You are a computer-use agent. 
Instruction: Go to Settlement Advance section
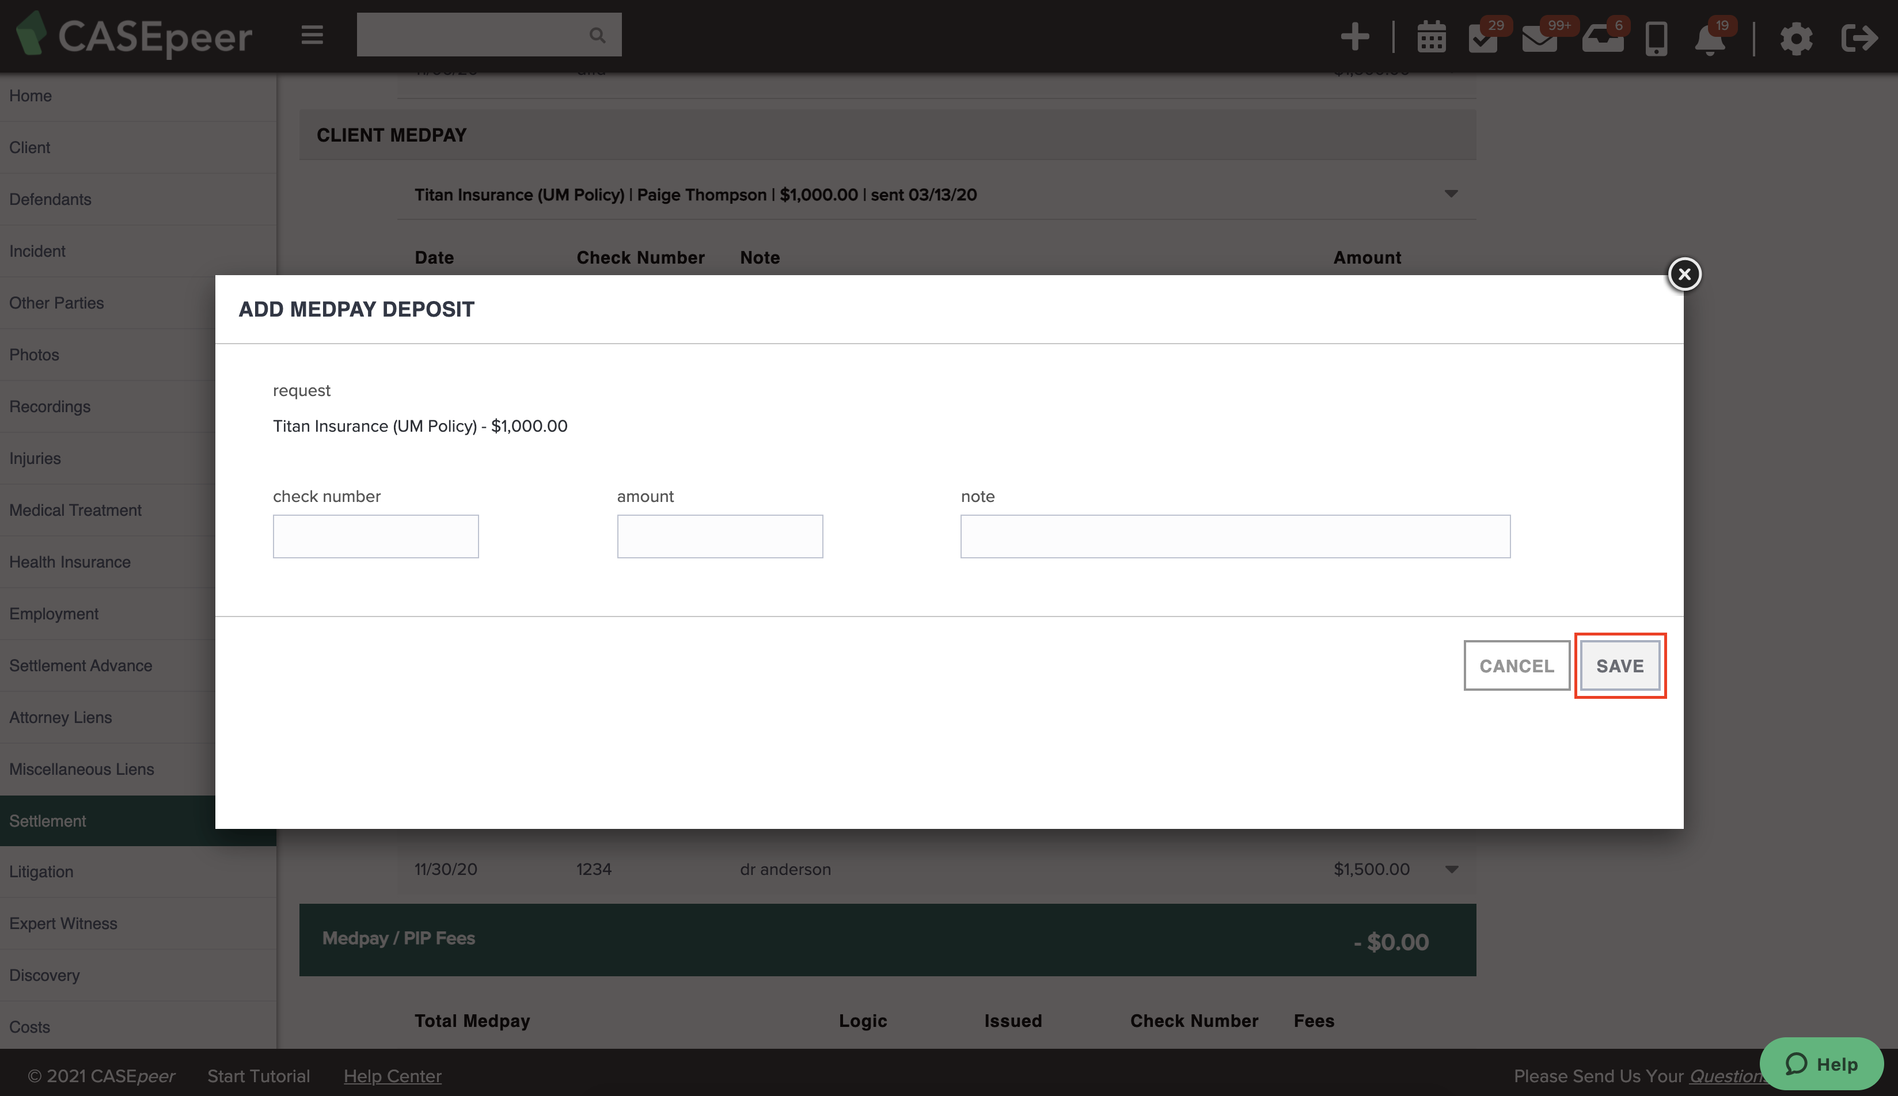click(x=108, y=665)
